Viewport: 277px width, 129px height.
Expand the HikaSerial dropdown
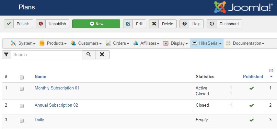click(x=207, y=43)
